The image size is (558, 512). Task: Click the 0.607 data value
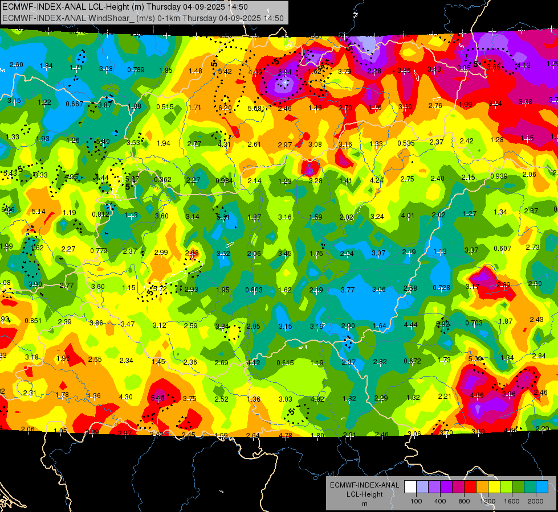503,249
